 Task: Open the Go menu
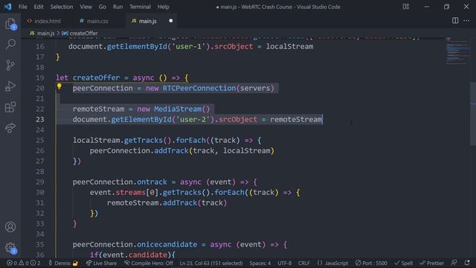(x=103, y=7)
